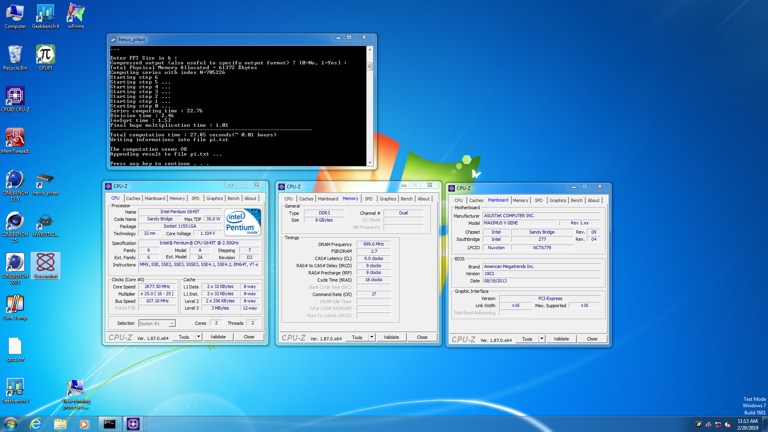
Task: Open Windows Explorer folder in taskbar
Action: point(60,424)
